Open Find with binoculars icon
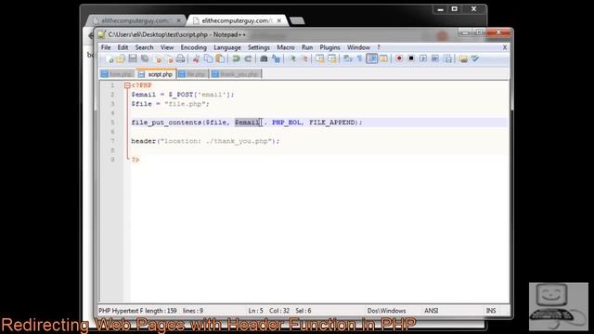This screenshot has height=334, width=594. click(x=264, y=58)
